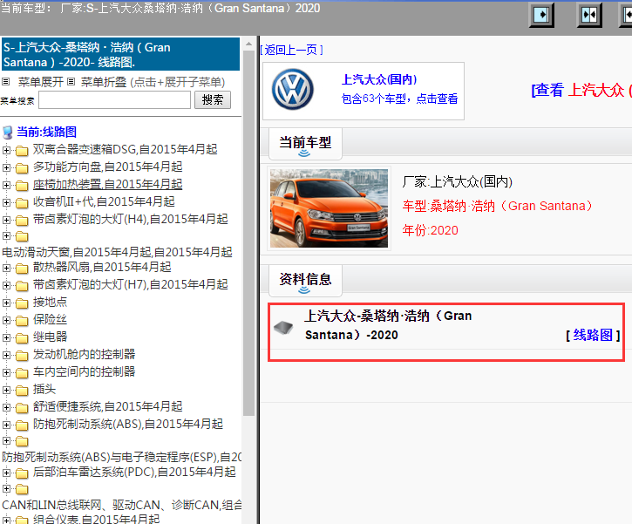Click the folder icon for 插头
The image size is (632, 524).
coord(22,391)
